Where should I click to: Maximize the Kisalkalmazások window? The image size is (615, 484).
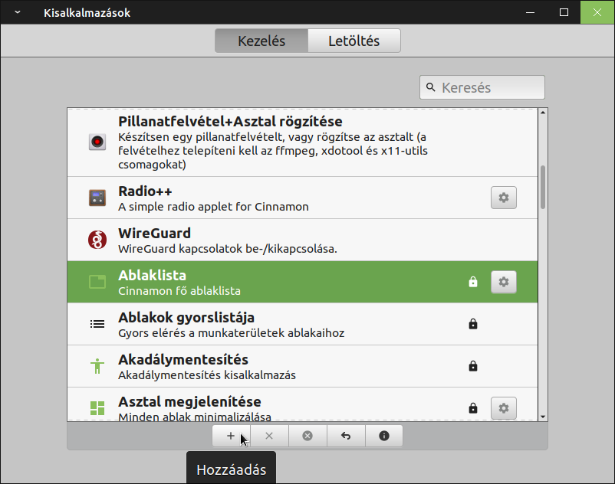[x=564, y=12]
